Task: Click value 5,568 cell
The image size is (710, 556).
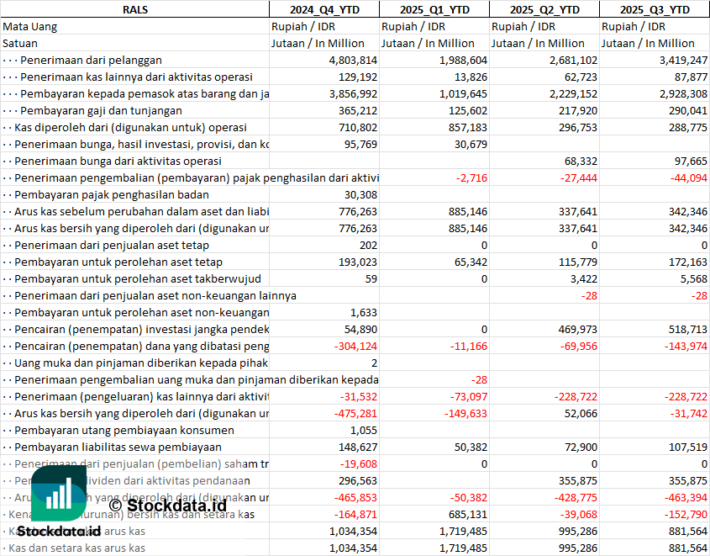Action: (x=655, y=278)
